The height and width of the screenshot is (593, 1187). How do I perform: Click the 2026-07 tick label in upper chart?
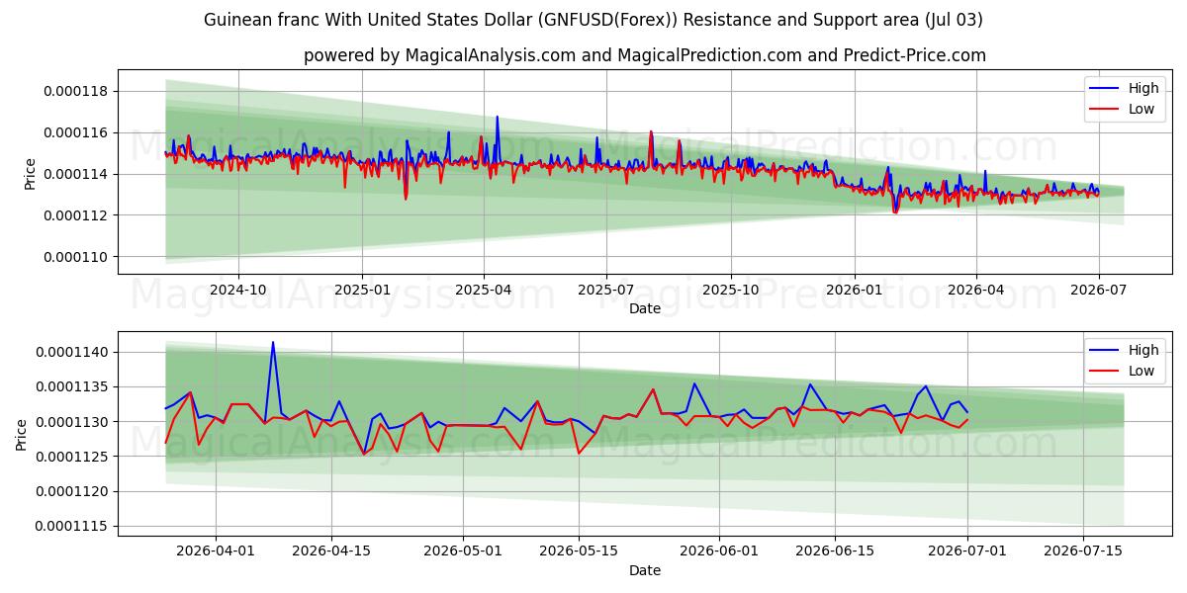(x=1099, y=291)
